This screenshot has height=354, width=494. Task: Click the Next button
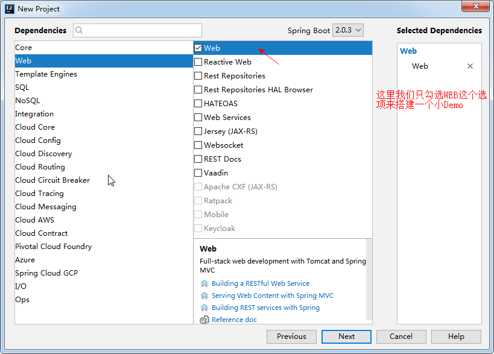[x=346, y=337]
